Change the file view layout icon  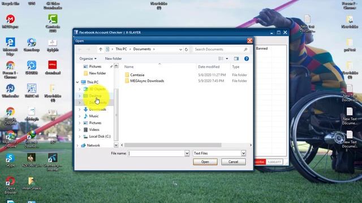pyautogui.click(x=221, y=59)
